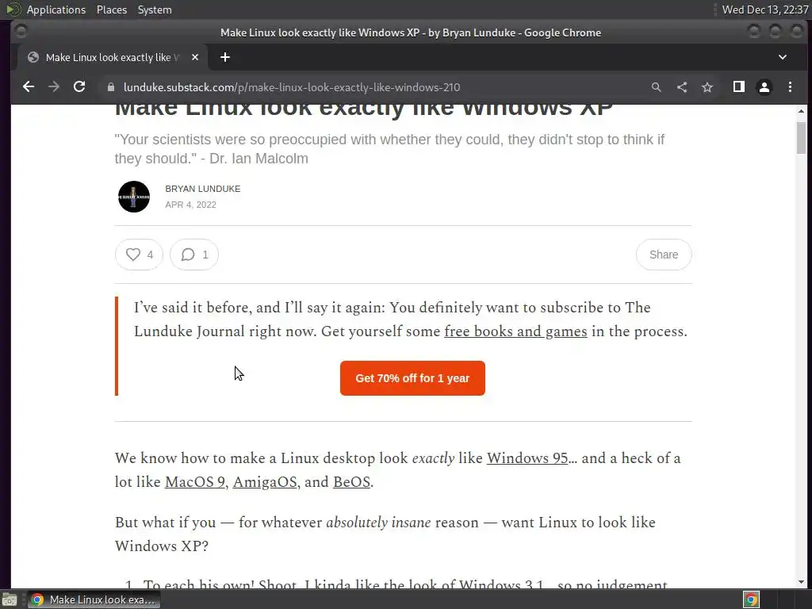Screen dimensions: 812x609
Task: Open the Applications menu
Action: pyautogui.click(x=56, y=10)
